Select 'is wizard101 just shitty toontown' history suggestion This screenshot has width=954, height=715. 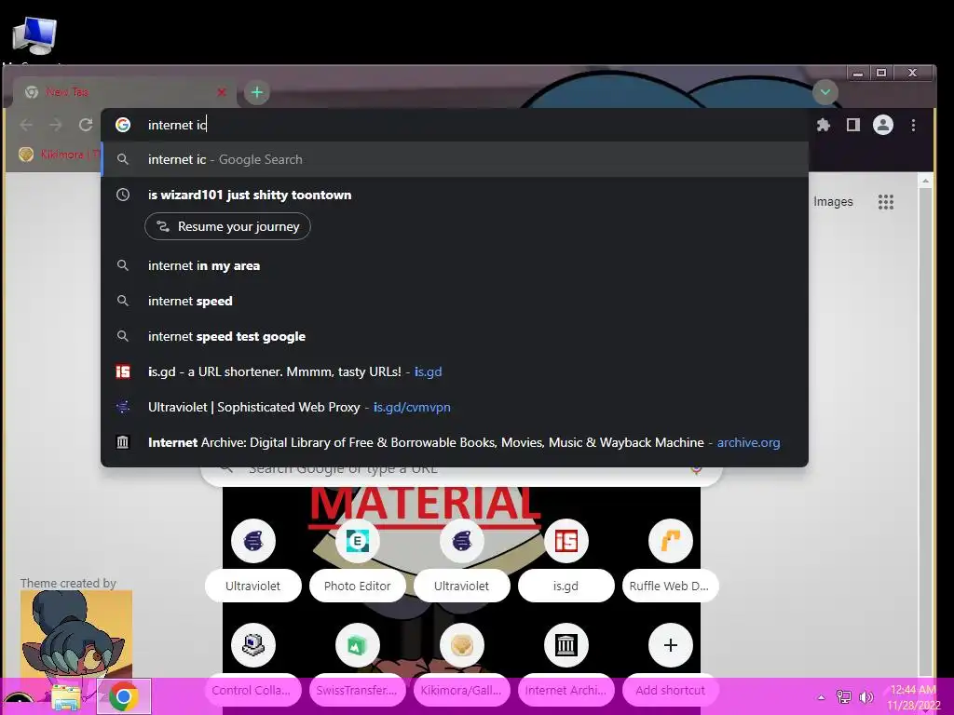455,195
